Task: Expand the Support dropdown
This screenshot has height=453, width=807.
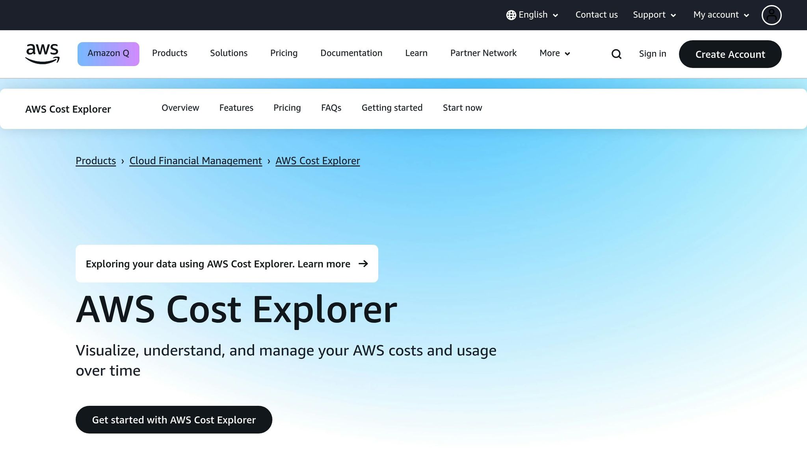Action: click(x=654, y=15)
